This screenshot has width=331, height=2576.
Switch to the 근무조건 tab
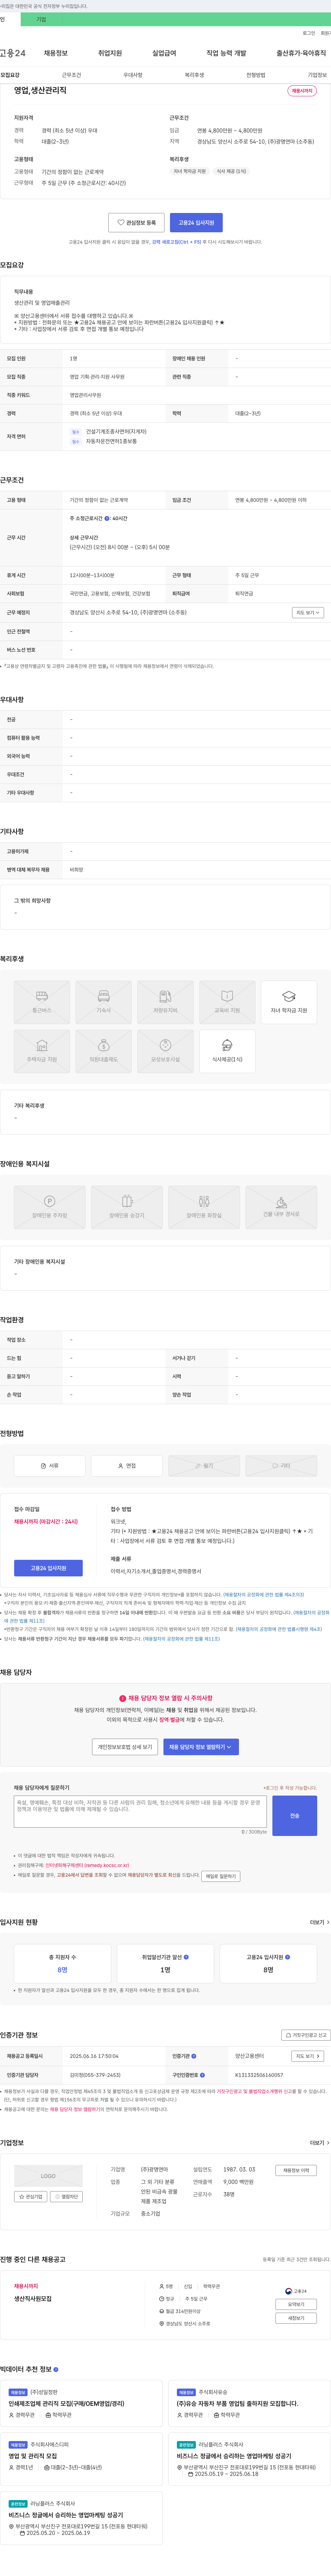[71, 75]
